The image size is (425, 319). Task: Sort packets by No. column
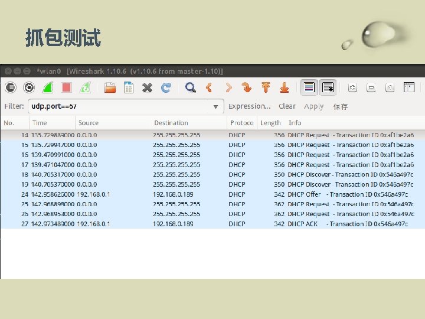point(15,123)
